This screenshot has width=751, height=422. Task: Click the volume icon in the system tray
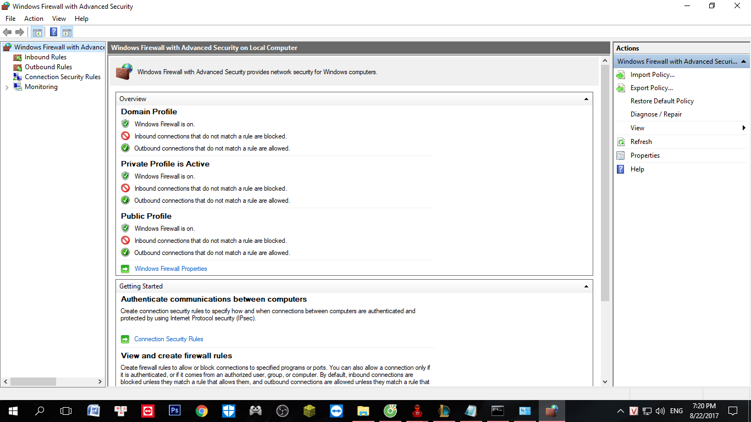pos(660,410)
